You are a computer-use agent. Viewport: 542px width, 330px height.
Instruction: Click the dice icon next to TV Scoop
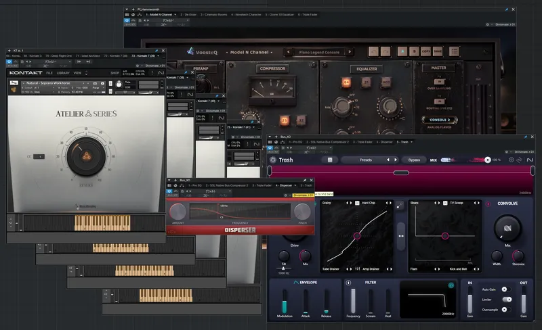pos(445,203)
